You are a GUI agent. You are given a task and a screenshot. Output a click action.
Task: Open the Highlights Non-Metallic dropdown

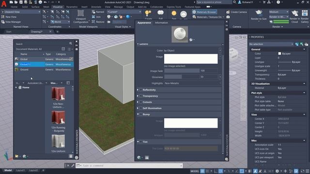tap(192, 83)
